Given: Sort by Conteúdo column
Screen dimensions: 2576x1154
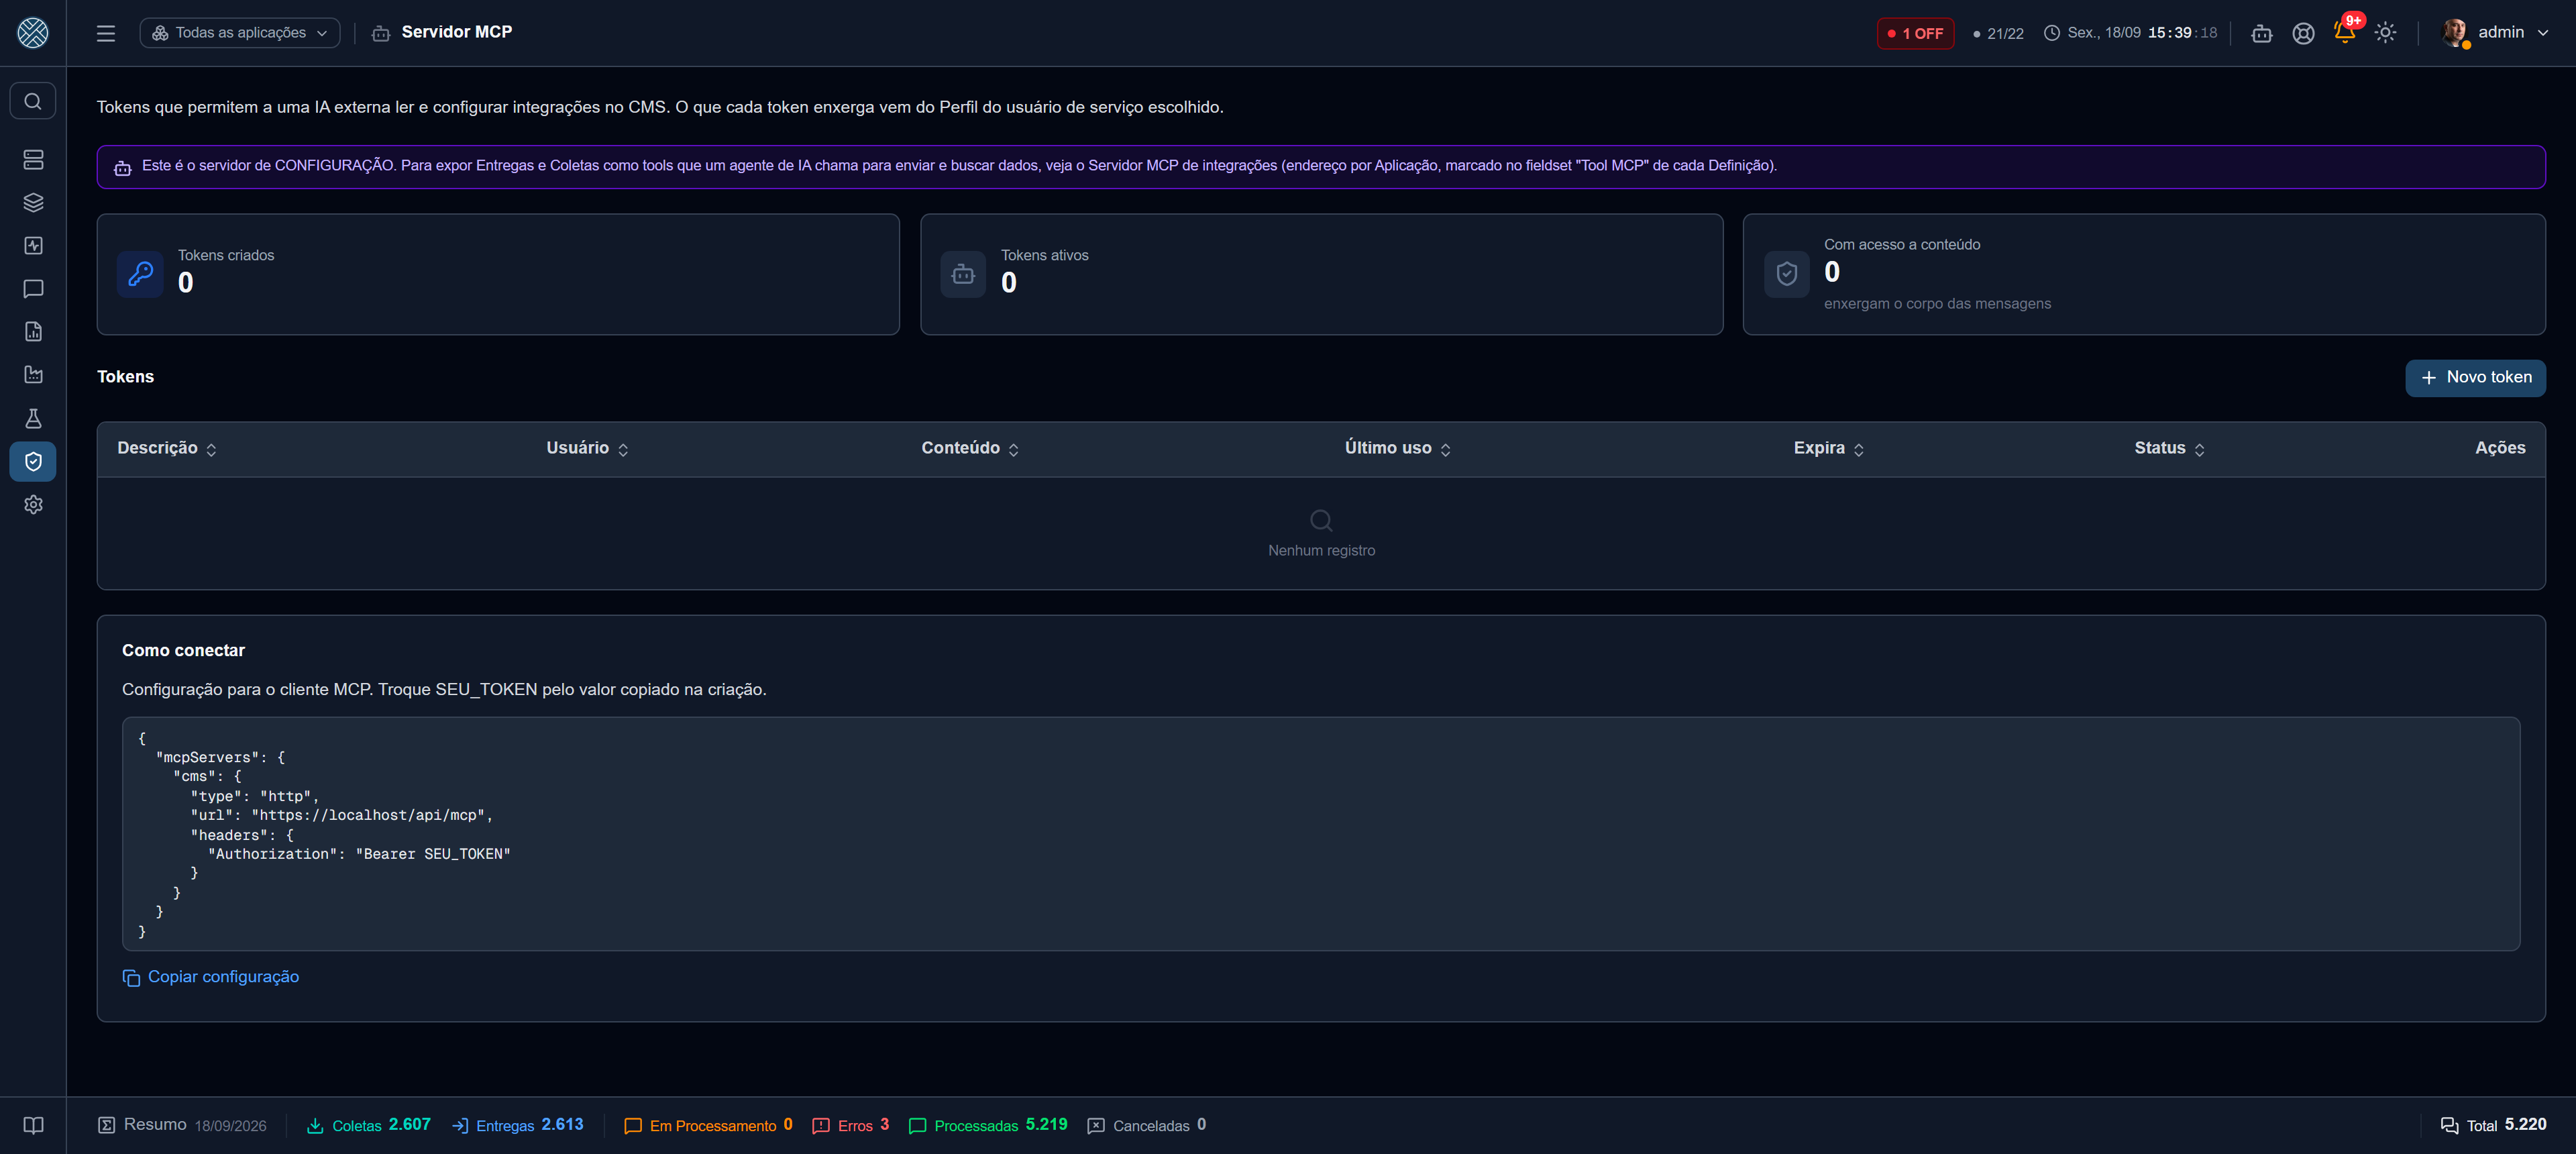Looking at the screenshot, I should click(x=970, y=448).
